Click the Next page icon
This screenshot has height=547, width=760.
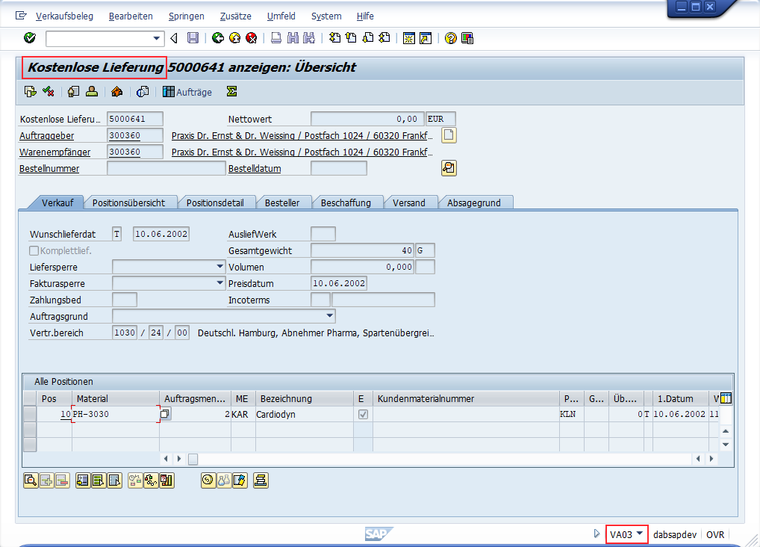point(368,38)
